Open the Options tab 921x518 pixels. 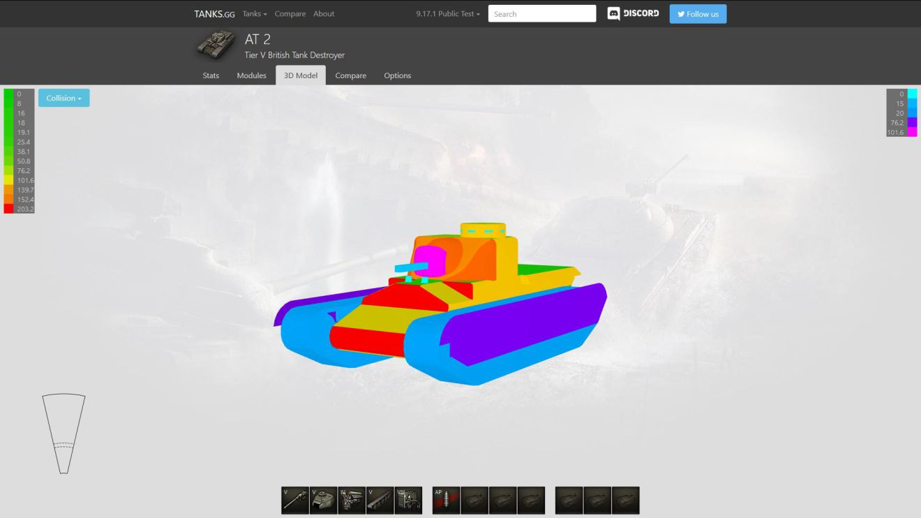397,75
